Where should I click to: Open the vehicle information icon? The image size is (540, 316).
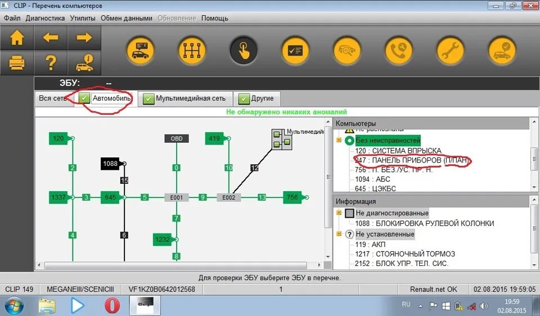tap(84, 62)
